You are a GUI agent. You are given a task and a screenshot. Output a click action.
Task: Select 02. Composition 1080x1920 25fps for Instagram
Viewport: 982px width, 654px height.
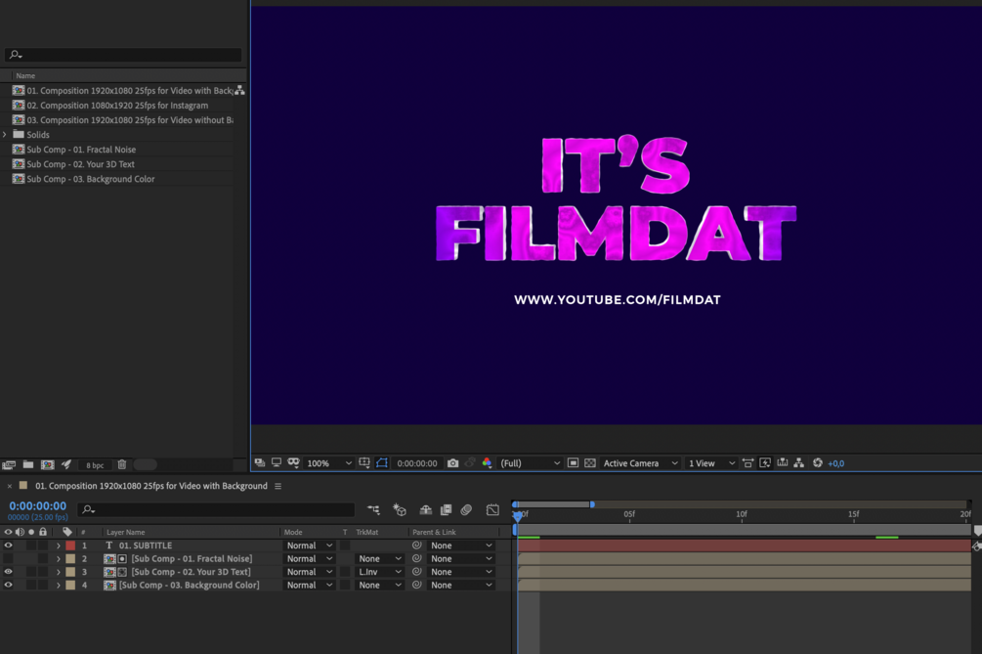(117, 106)
